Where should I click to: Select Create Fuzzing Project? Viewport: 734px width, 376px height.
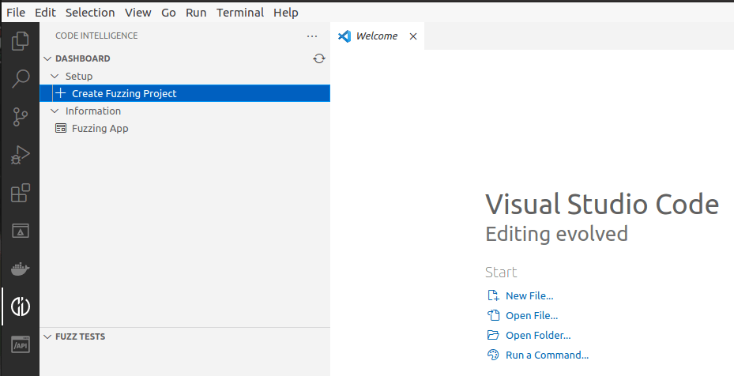coord(185,93)
